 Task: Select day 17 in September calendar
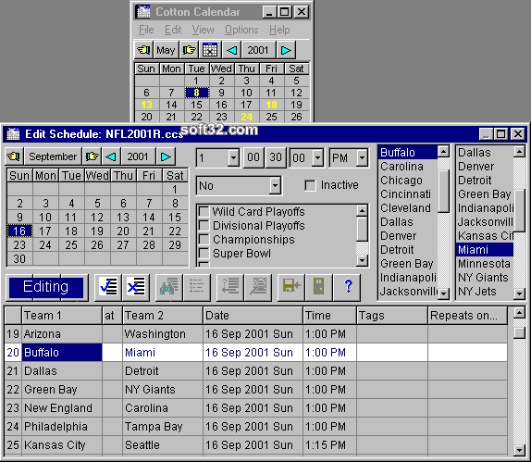[45, 231]
